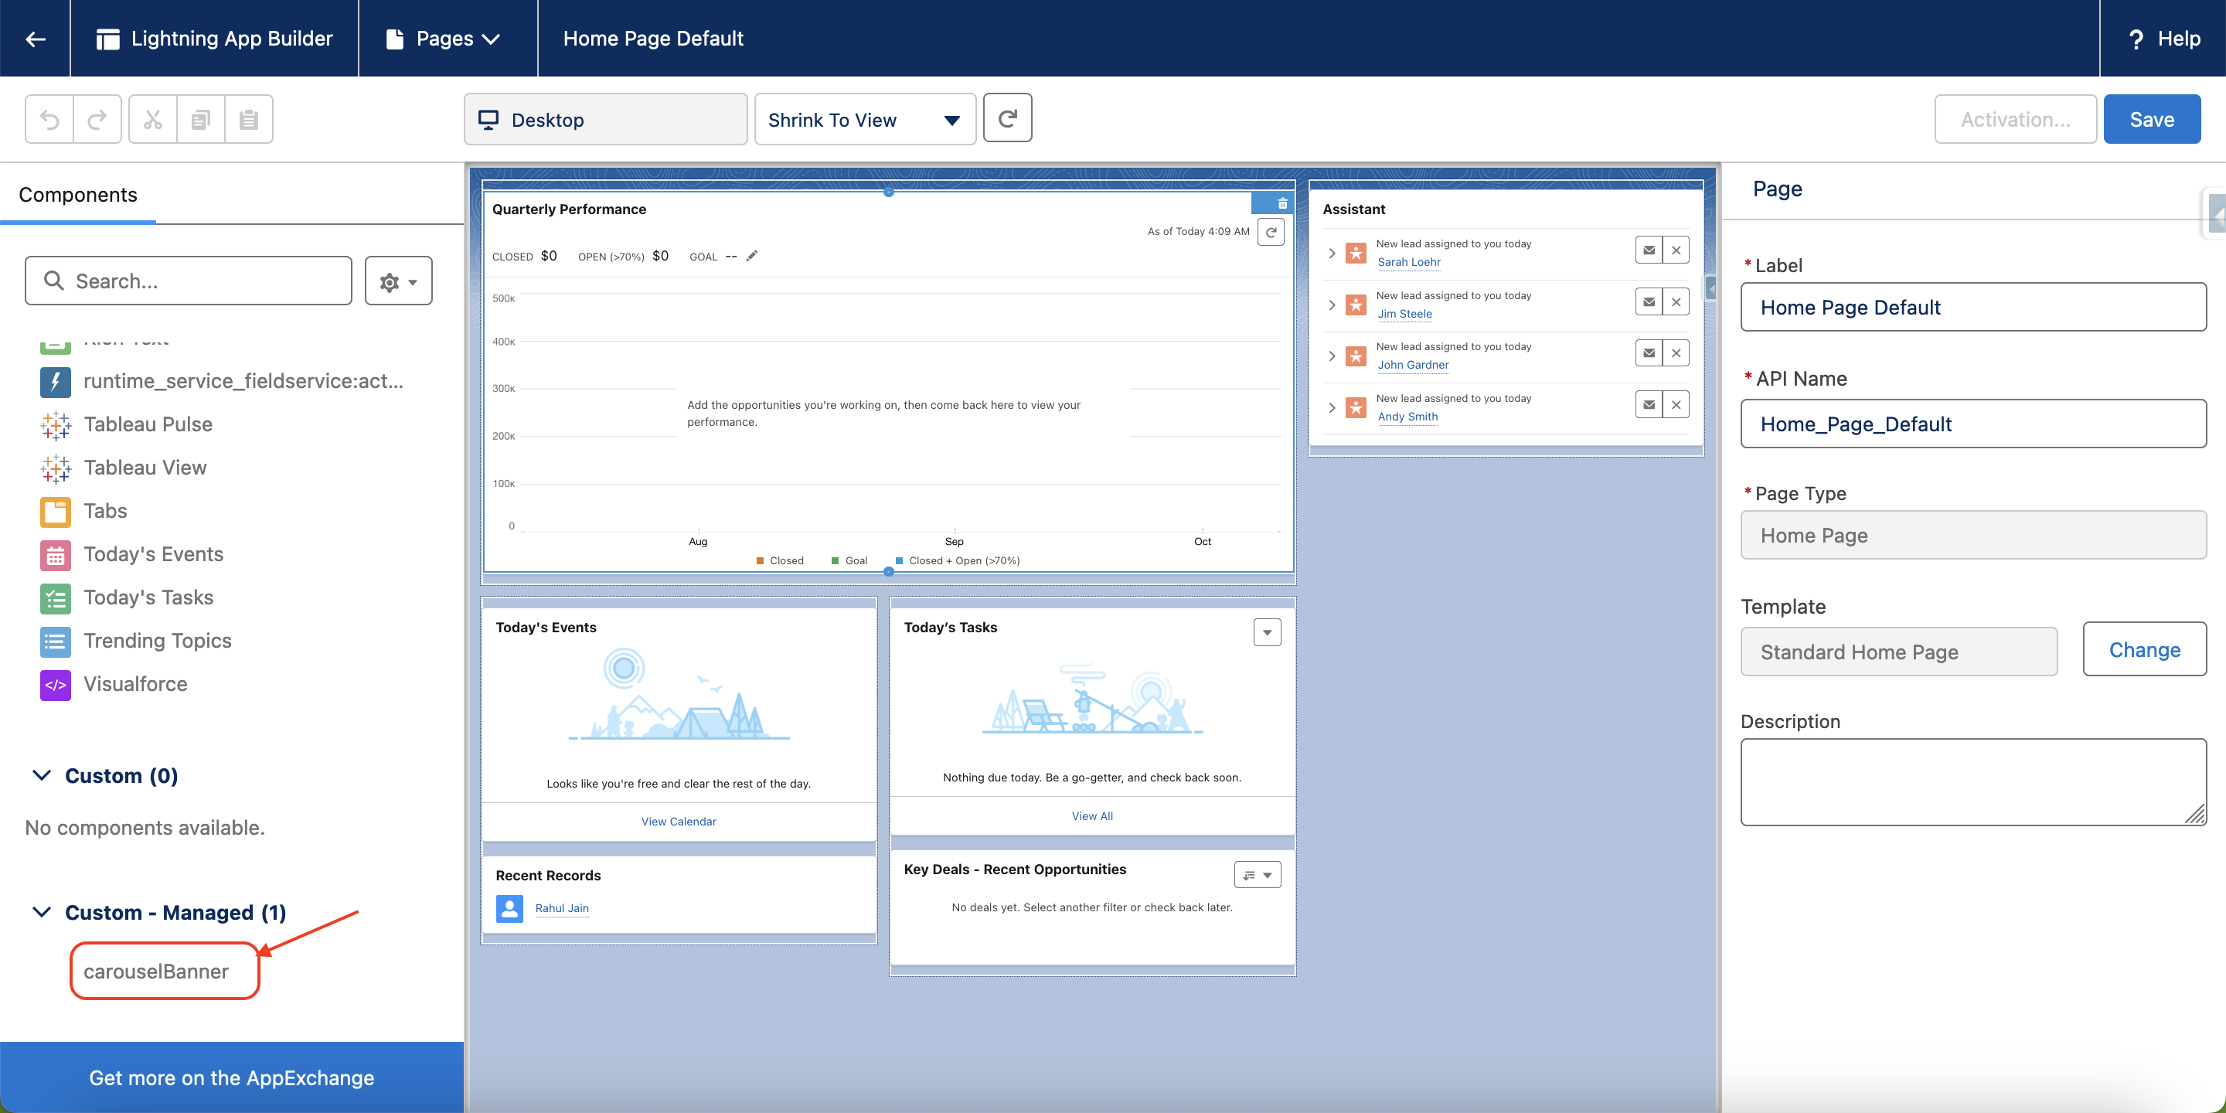
Task: Expand the Andy Smith assistant item
Action: (x=1332, y=407)
